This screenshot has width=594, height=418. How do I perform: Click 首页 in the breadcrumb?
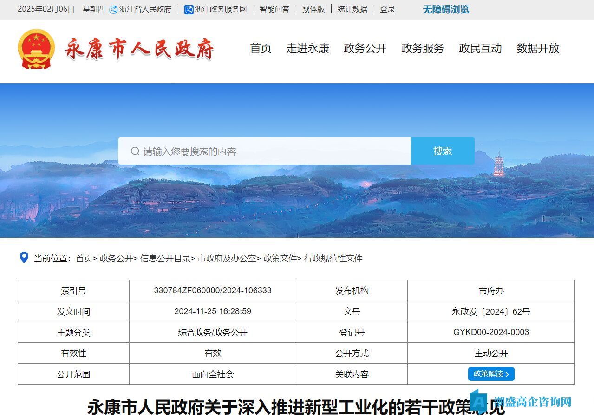84,259
